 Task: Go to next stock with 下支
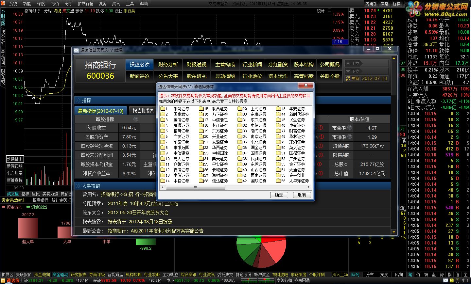(x=353, y=71)
